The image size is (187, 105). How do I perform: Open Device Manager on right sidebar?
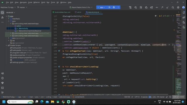(x=184, y=22)
